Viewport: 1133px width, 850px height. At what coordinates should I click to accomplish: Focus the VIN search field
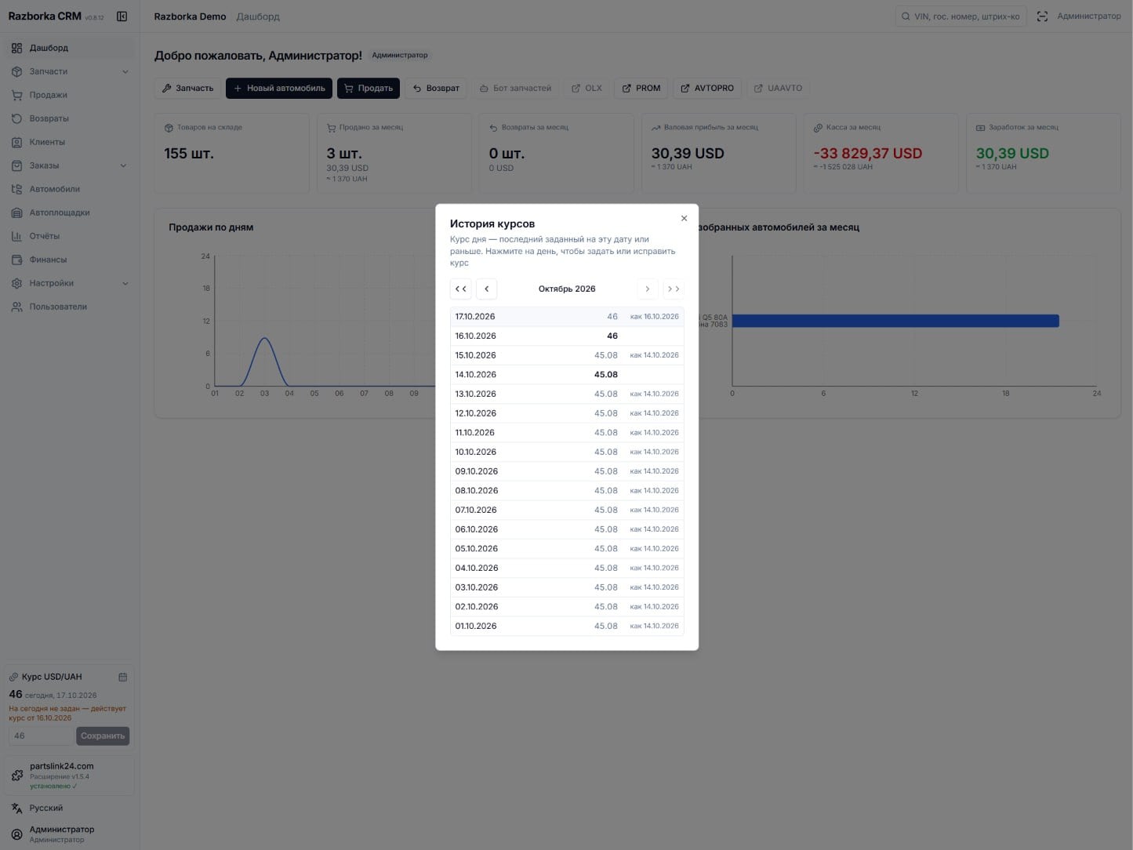coord(961,16)
